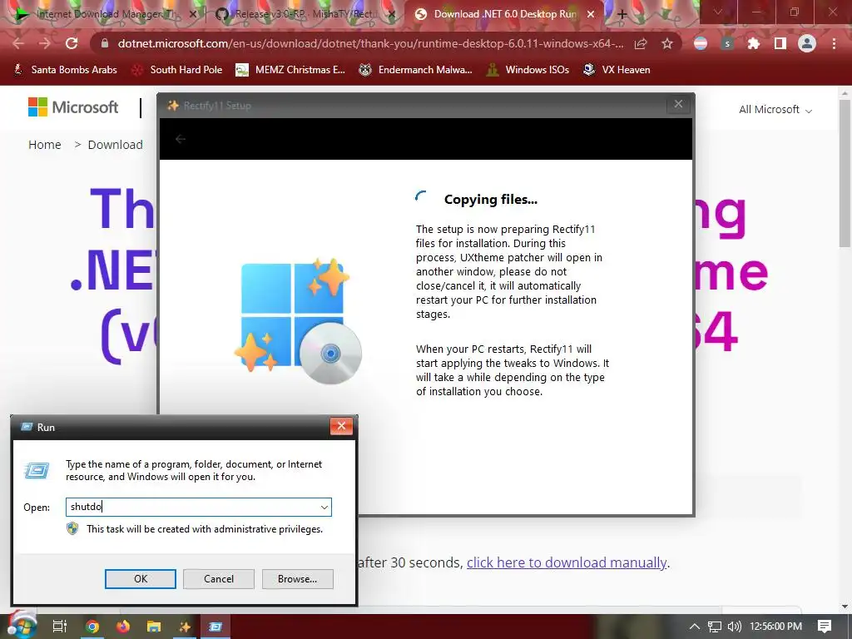
Task: Click OK in the Run dialog
Action: click(140, 579)
